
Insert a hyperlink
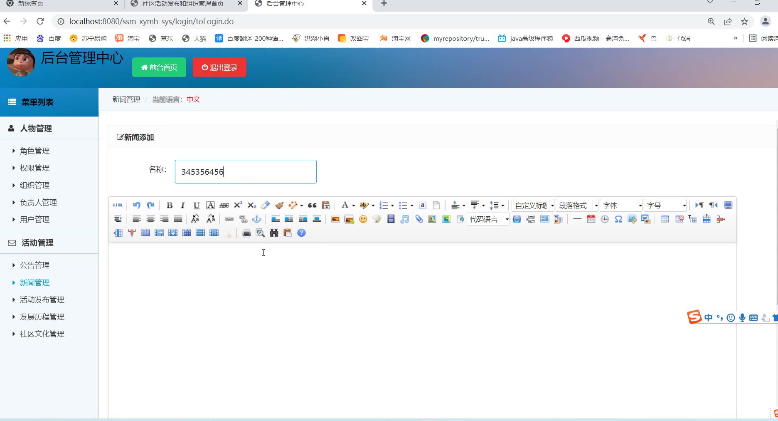pos(229,219)
